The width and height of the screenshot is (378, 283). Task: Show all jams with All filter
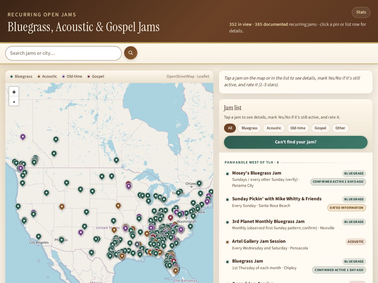pos(230,128)
